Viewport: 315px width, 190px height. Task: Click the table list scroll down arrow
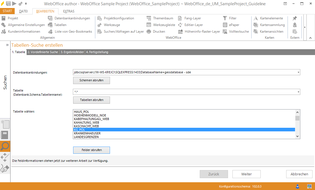(x=297, y=136)
